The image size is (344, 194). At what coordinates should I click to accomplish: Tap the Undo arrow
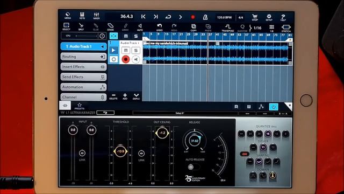pyautogui.click(x=160, y=27)
